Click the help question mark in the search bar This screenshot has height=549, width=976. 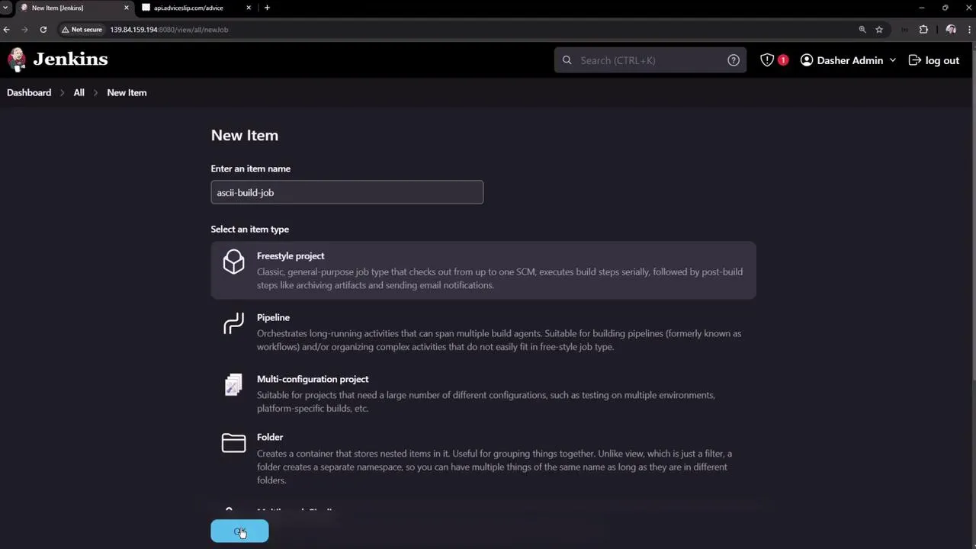coord(733,59)
